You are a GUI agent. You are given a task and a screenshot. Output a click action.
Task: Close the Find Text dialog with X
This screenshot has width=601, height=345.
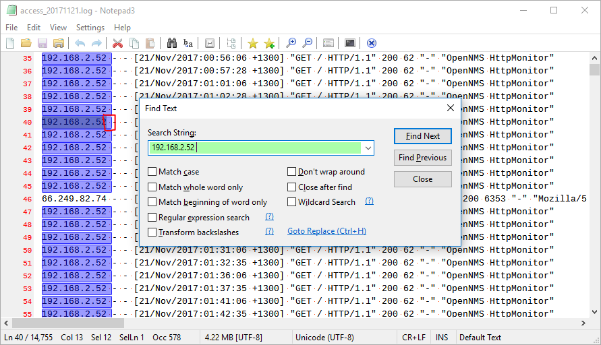point(451,108)
